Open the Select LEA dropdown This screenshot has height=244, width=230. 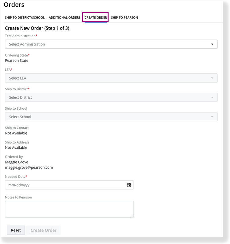(x=111, y=78)
